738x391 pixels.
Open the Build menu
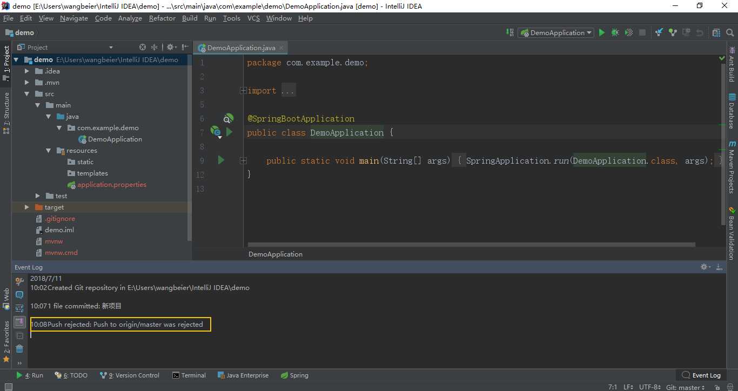(190, 18)
